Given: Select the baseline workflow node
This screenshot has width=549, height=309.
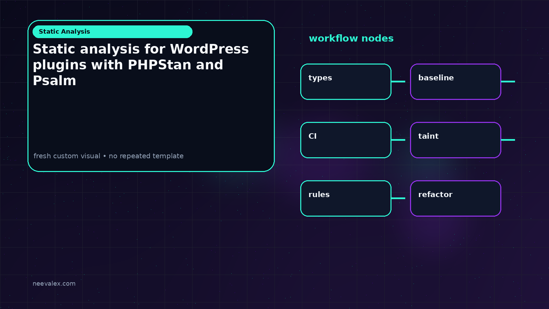Looking at the screenshot, I should (456, 82).
